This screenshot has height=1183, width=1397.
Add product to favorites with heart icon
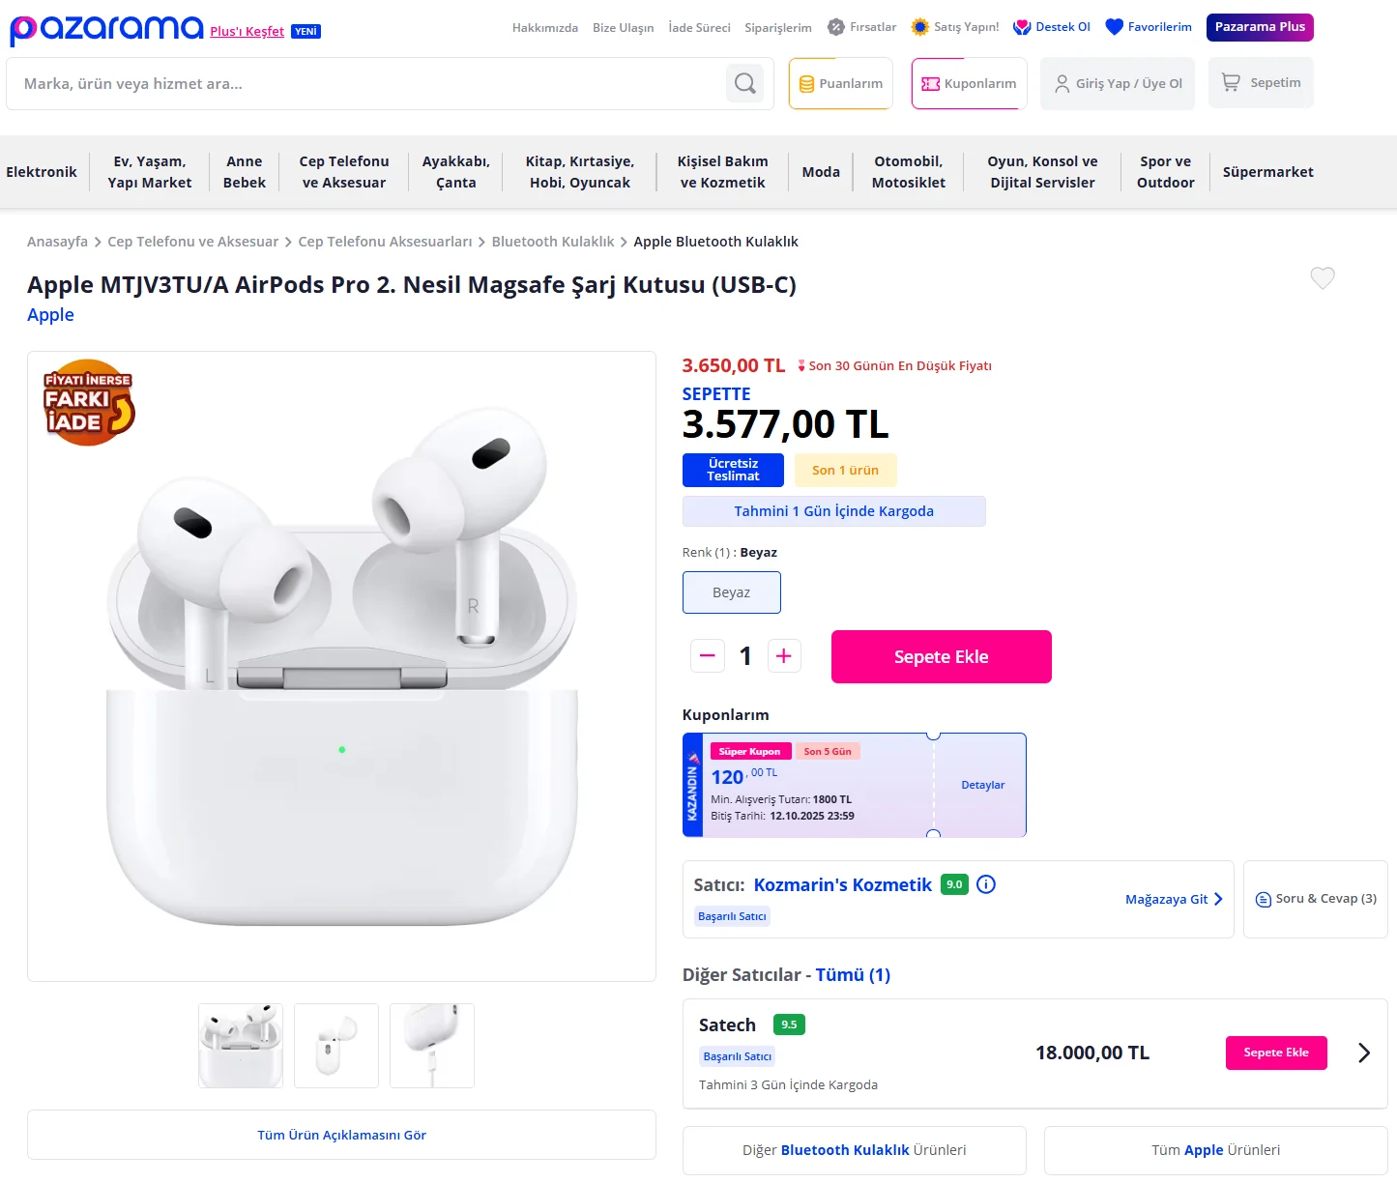click(x=1322, y=278)
